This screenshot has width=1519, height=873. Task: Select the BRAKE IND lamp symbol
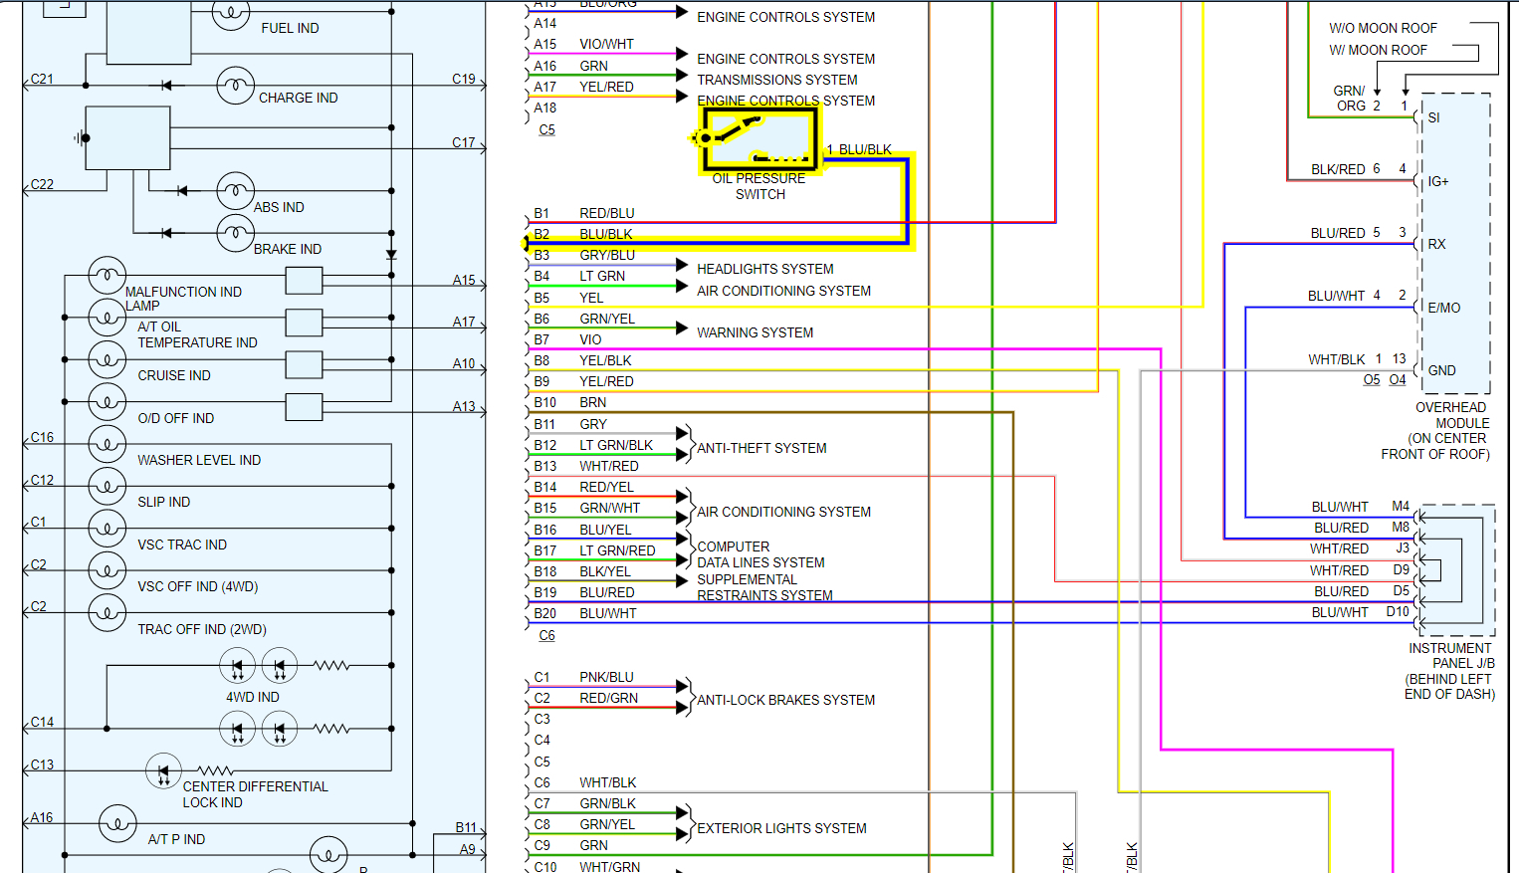(x=236, y=233)
